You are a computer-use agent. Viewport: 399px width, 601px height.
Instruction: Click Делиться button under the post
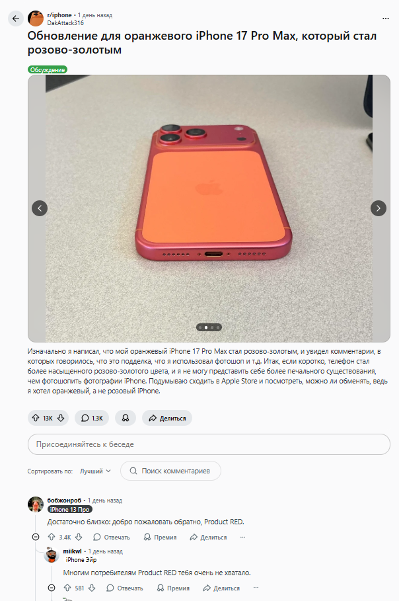(x=167, y=418)
